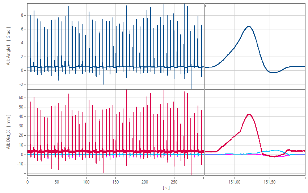Click the 8 tick on the Angle1 axis
Viewport: 308px width, 193px height.
click(x=22, y=15)
